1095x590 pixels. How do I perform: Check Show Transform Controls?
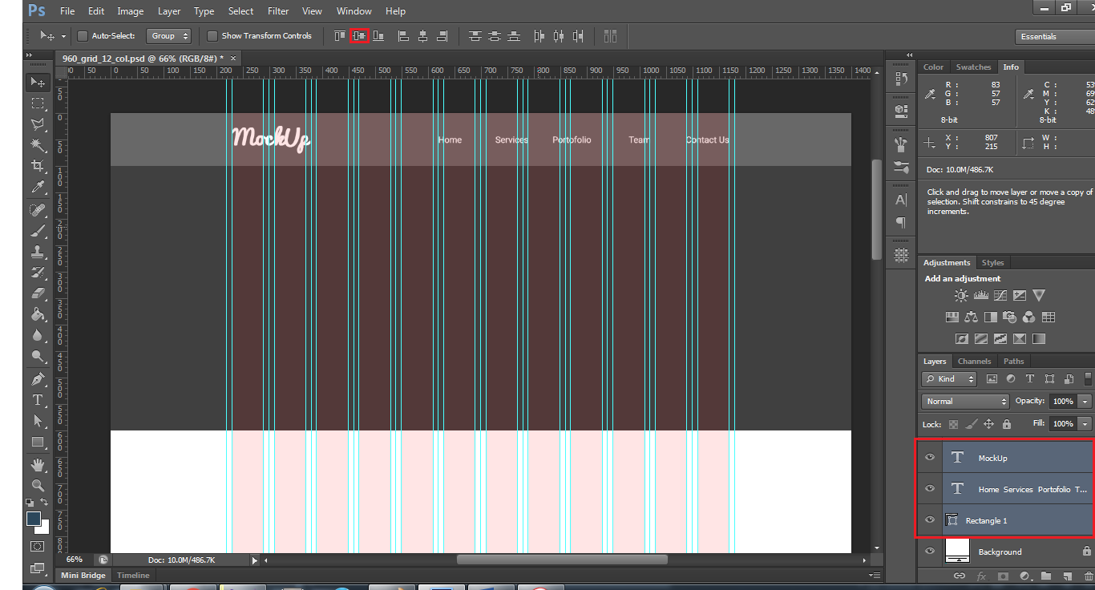(x=212, y=36)
